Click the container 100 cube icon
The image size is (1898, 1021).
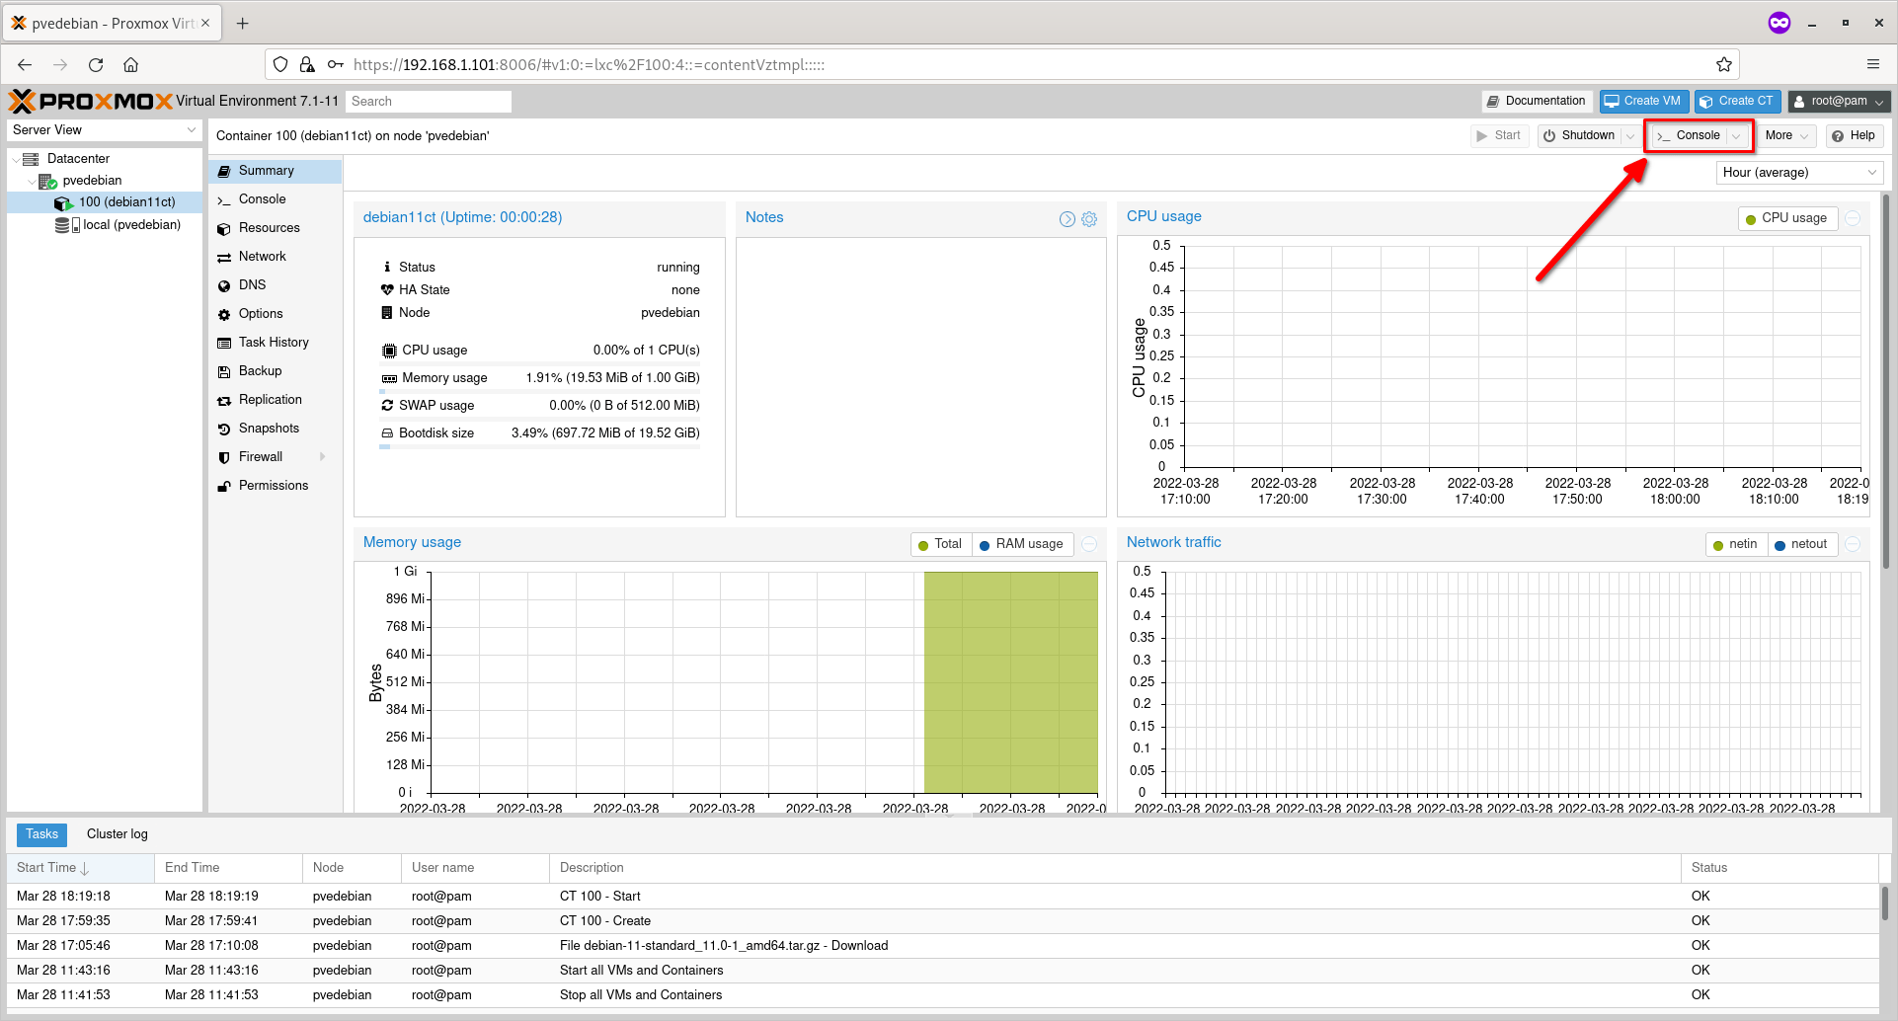pyautogui.click(x=63, y=202)
